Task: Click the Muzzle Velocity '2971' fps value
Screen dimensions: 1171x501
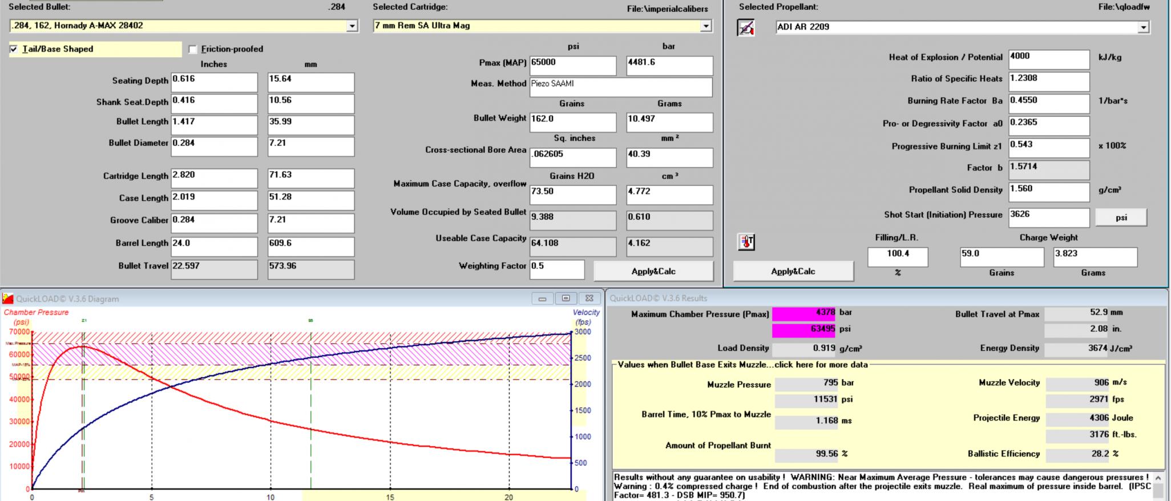Action: (1078, 400)
